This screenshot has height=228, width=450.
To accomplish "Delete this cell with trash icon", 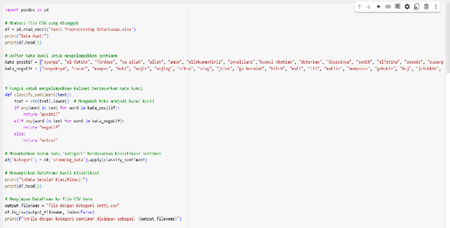I will coord(426,7).
